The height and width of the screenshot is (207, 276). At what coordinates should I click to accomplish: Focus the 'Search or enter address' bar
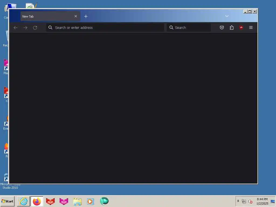pyautogui.click(x=105, y=28)
